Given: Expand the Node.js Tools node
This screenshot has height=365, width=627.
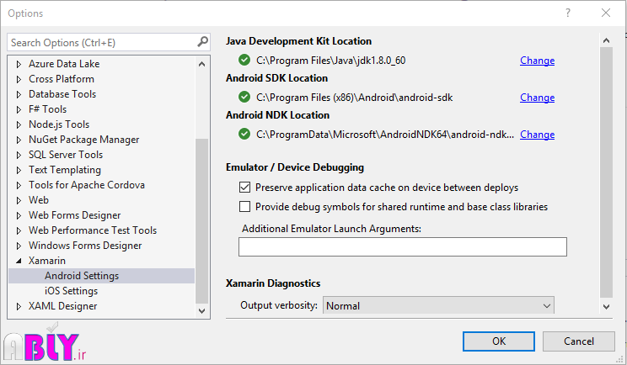Looking at the screenshot, I should 19,124.
